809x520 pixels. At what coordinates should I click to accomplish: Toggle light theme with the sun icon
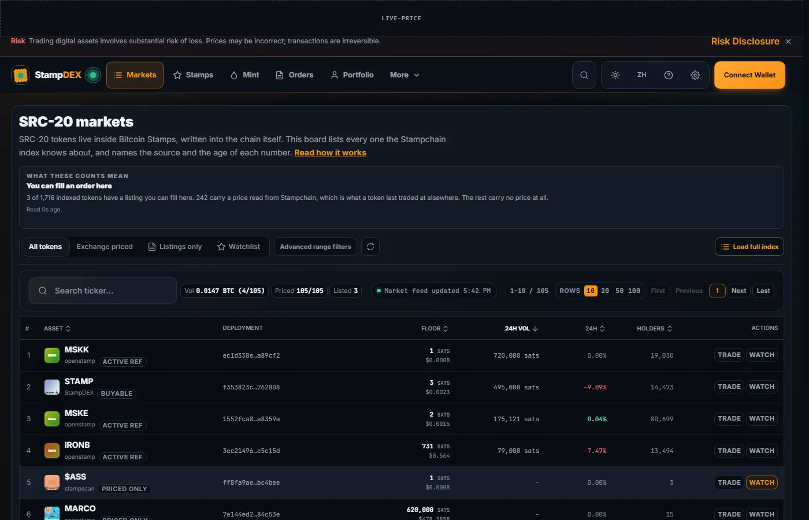615,75
